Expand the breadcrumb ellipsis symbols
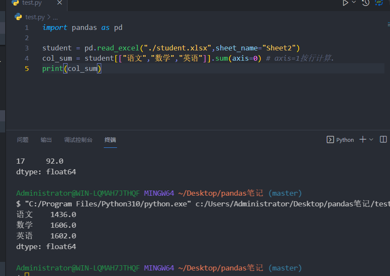Screen dimensions: 390x276 coord(55,17)
